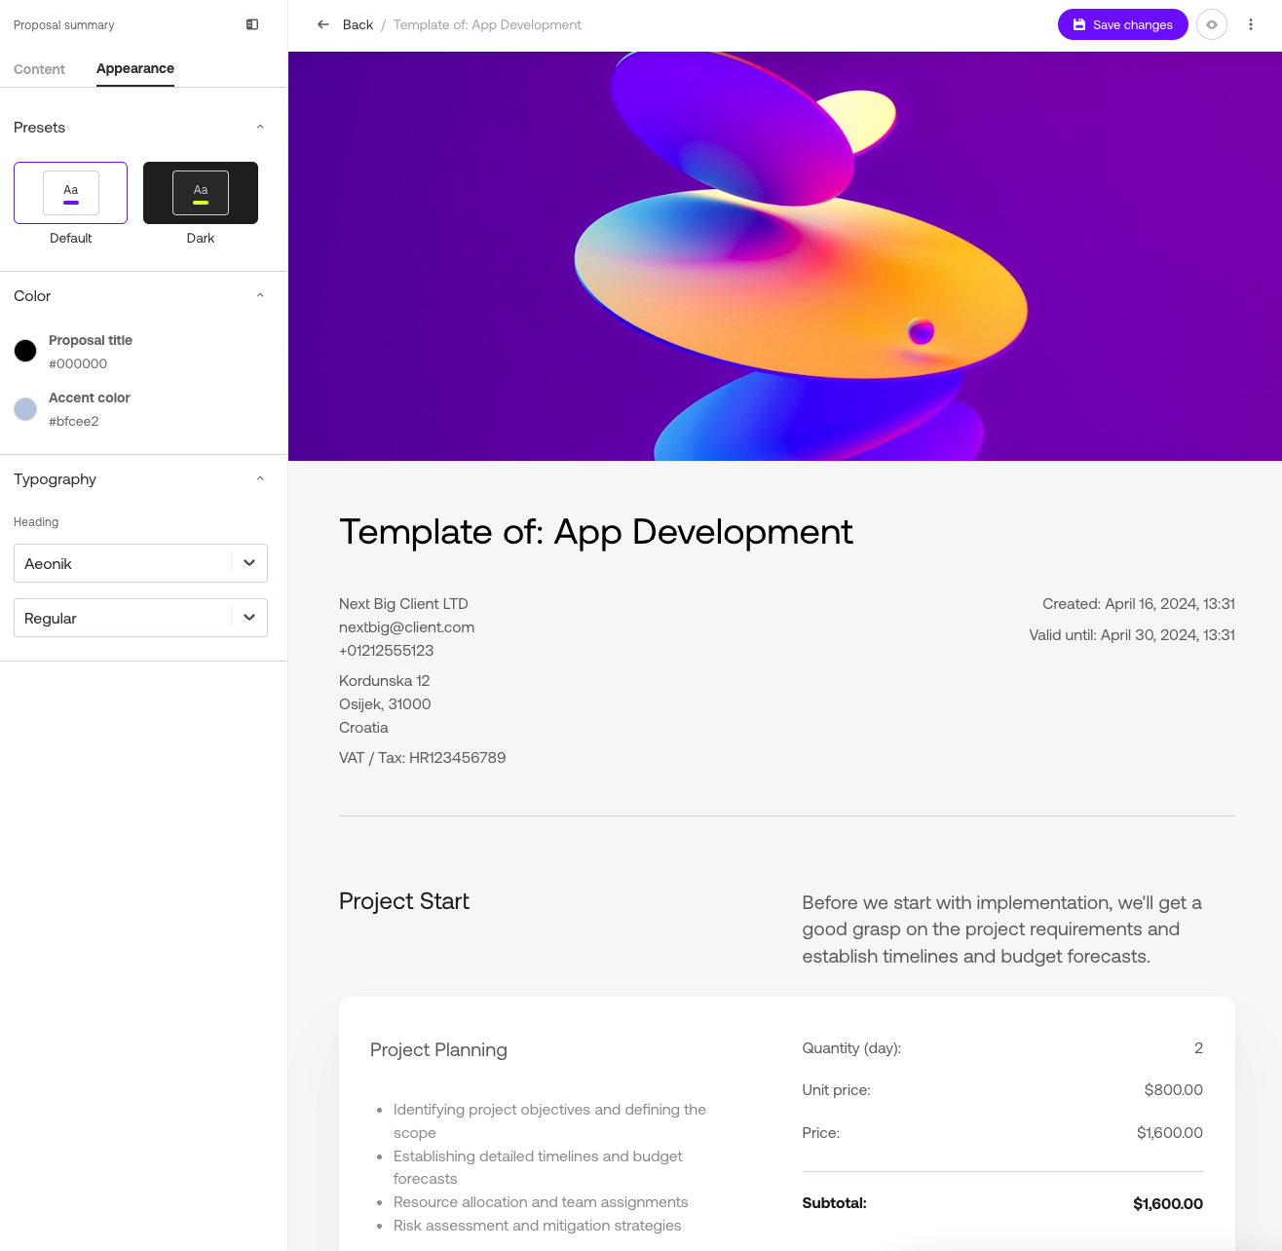Open the Accent color swatch

[25, 409]
